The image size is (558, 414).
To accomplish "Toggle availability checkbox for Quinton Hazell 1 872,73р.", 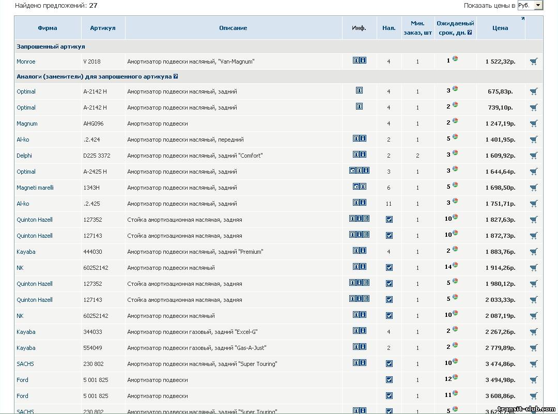I will click(x=389, y=235).
